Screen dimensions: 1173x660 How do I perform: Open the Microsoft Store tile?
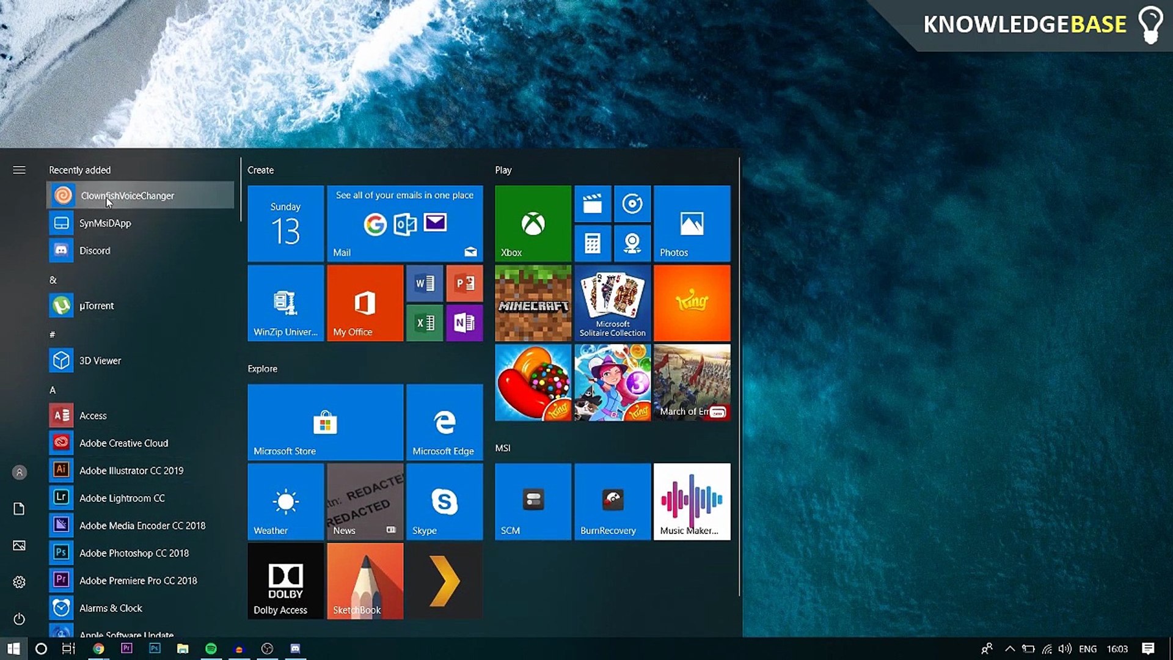325,422
